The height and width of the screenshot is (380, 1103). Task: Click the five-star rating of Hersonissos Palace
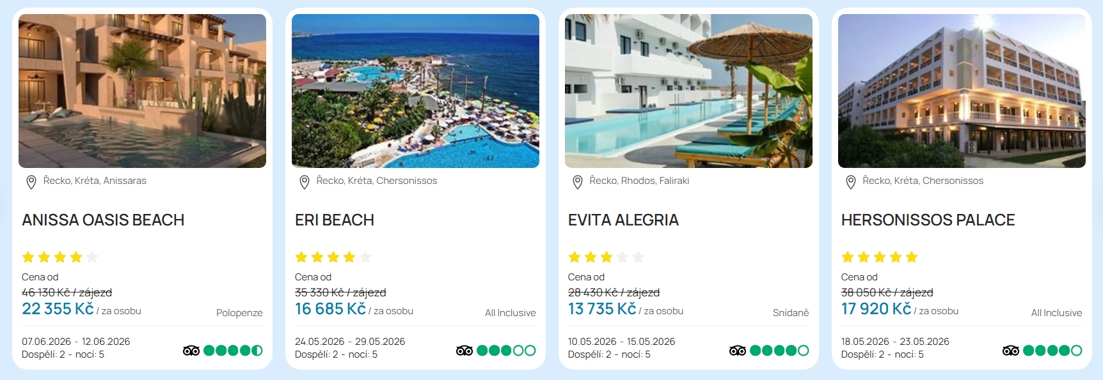[880, 257]
